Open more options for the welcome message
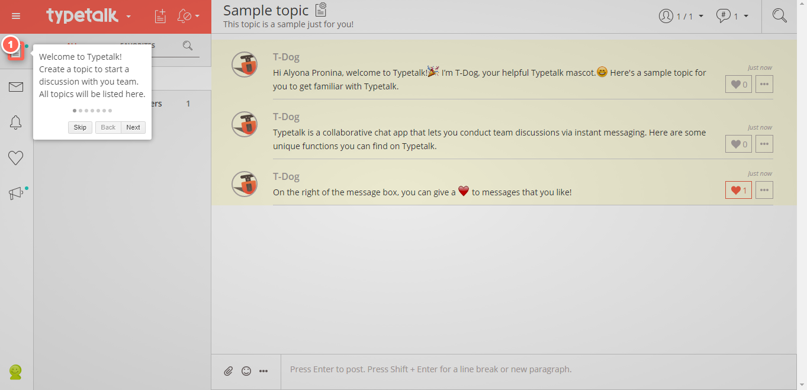This screenshot has width=807, height=390. coord(764,85)
